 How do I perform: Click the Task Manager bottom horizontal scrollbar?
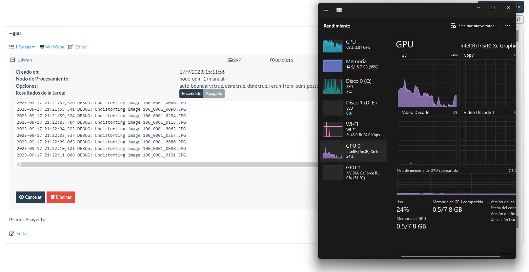click(x=451, y=256)
